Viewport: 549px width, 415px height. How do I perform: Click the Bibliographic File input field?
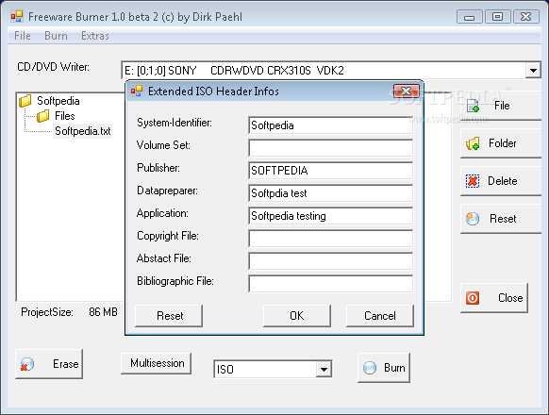coord(330,284)
